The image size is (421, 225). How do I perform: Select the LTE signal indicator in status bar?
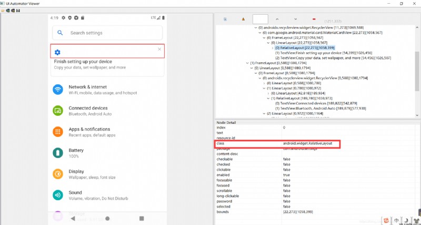(x=155, y=18)
